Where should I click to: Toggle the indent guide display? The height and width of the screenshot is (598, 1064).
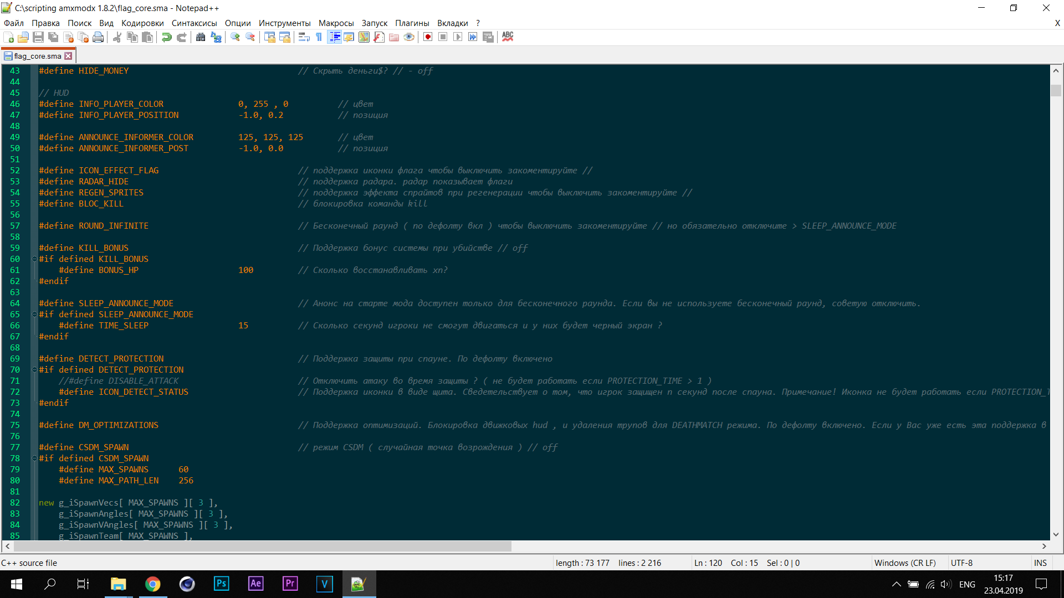(334, 37)
